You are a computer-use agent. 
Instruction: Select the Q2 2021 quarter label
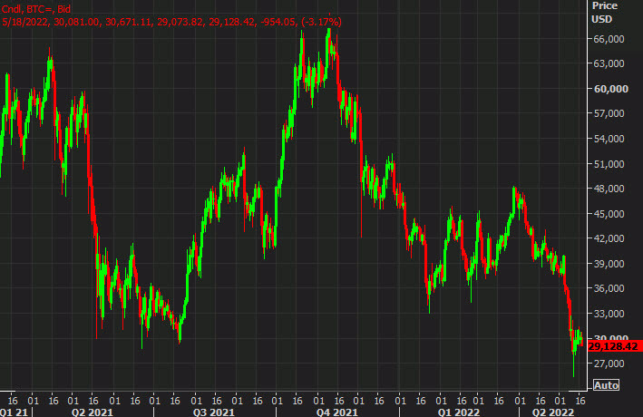point(92,411)
